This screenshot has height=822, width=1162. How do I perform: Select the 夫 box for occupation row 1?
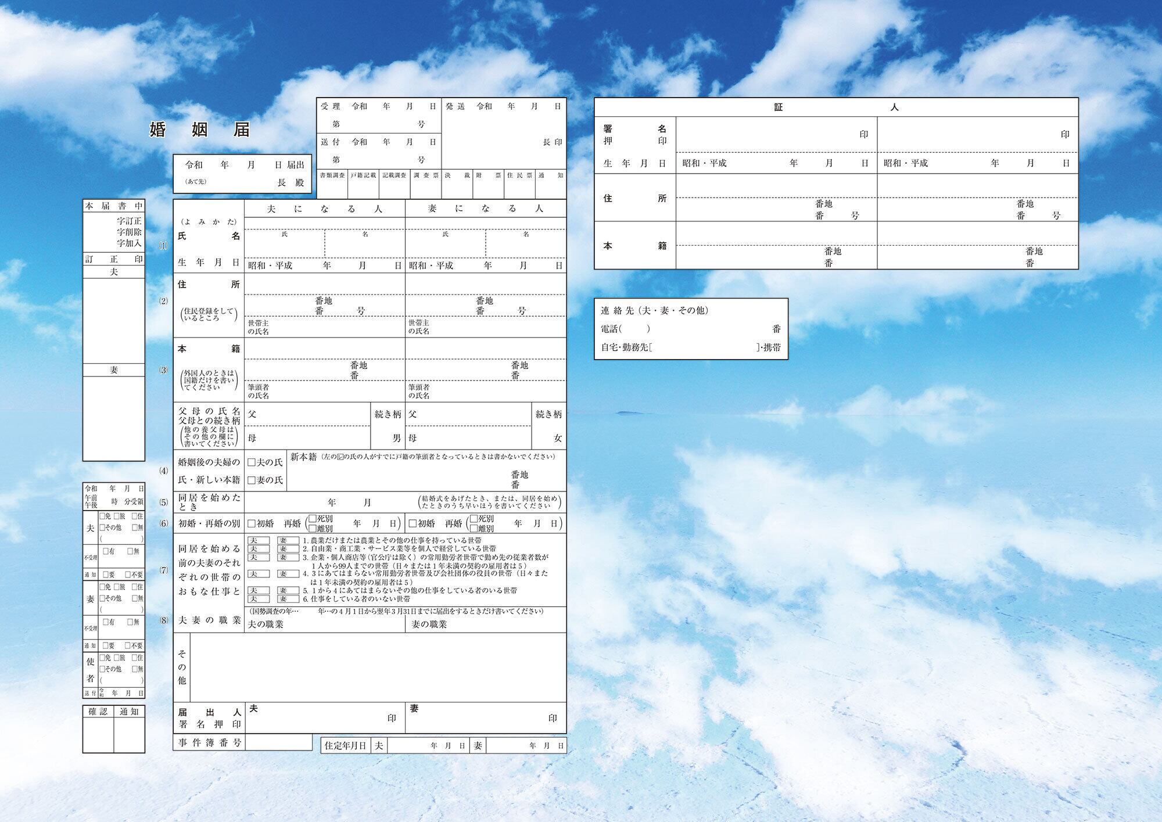point(259,540)
